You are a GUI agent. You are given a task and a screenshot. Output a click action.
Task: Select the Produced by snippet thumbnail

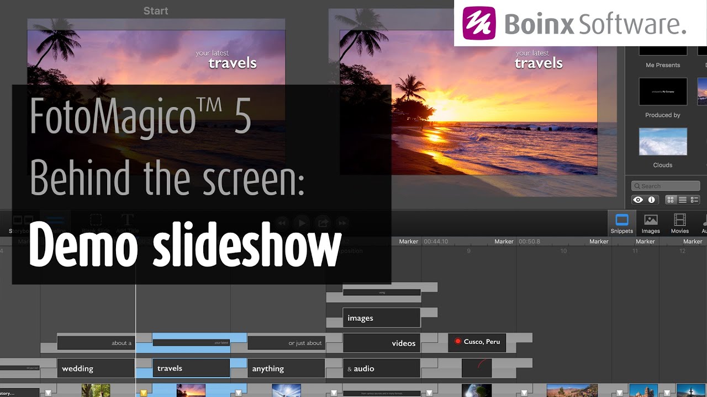point(663,92)
